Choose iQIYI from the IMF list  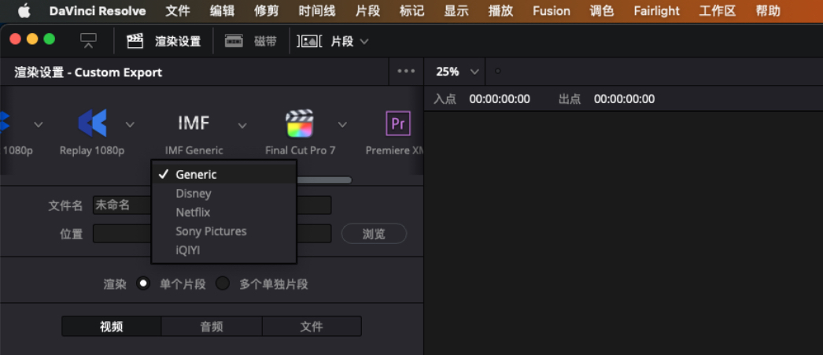coord(224,250)
